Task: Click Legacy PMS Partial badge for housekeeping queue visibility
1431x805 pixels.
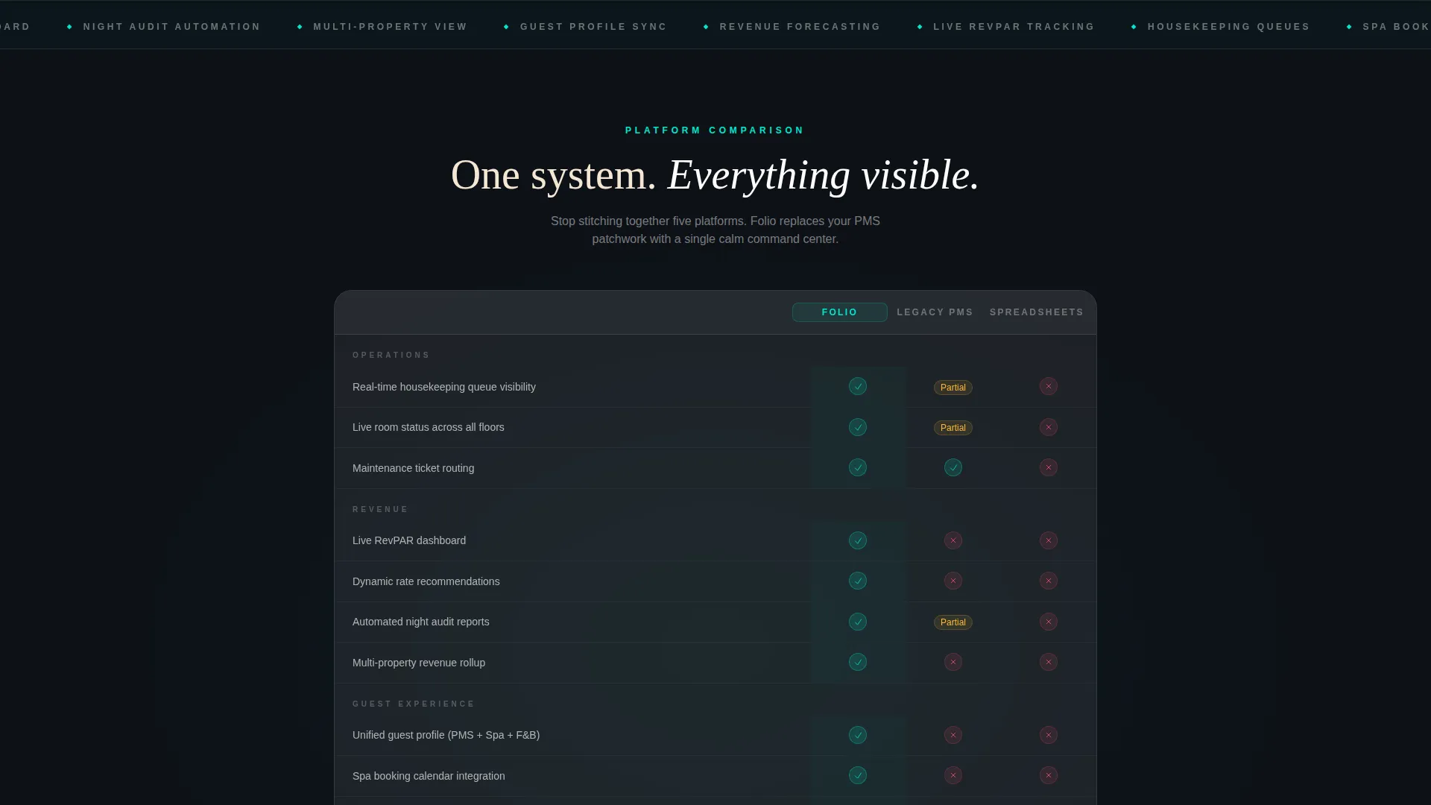Action: pyautogui.click(x=953, y=388)
